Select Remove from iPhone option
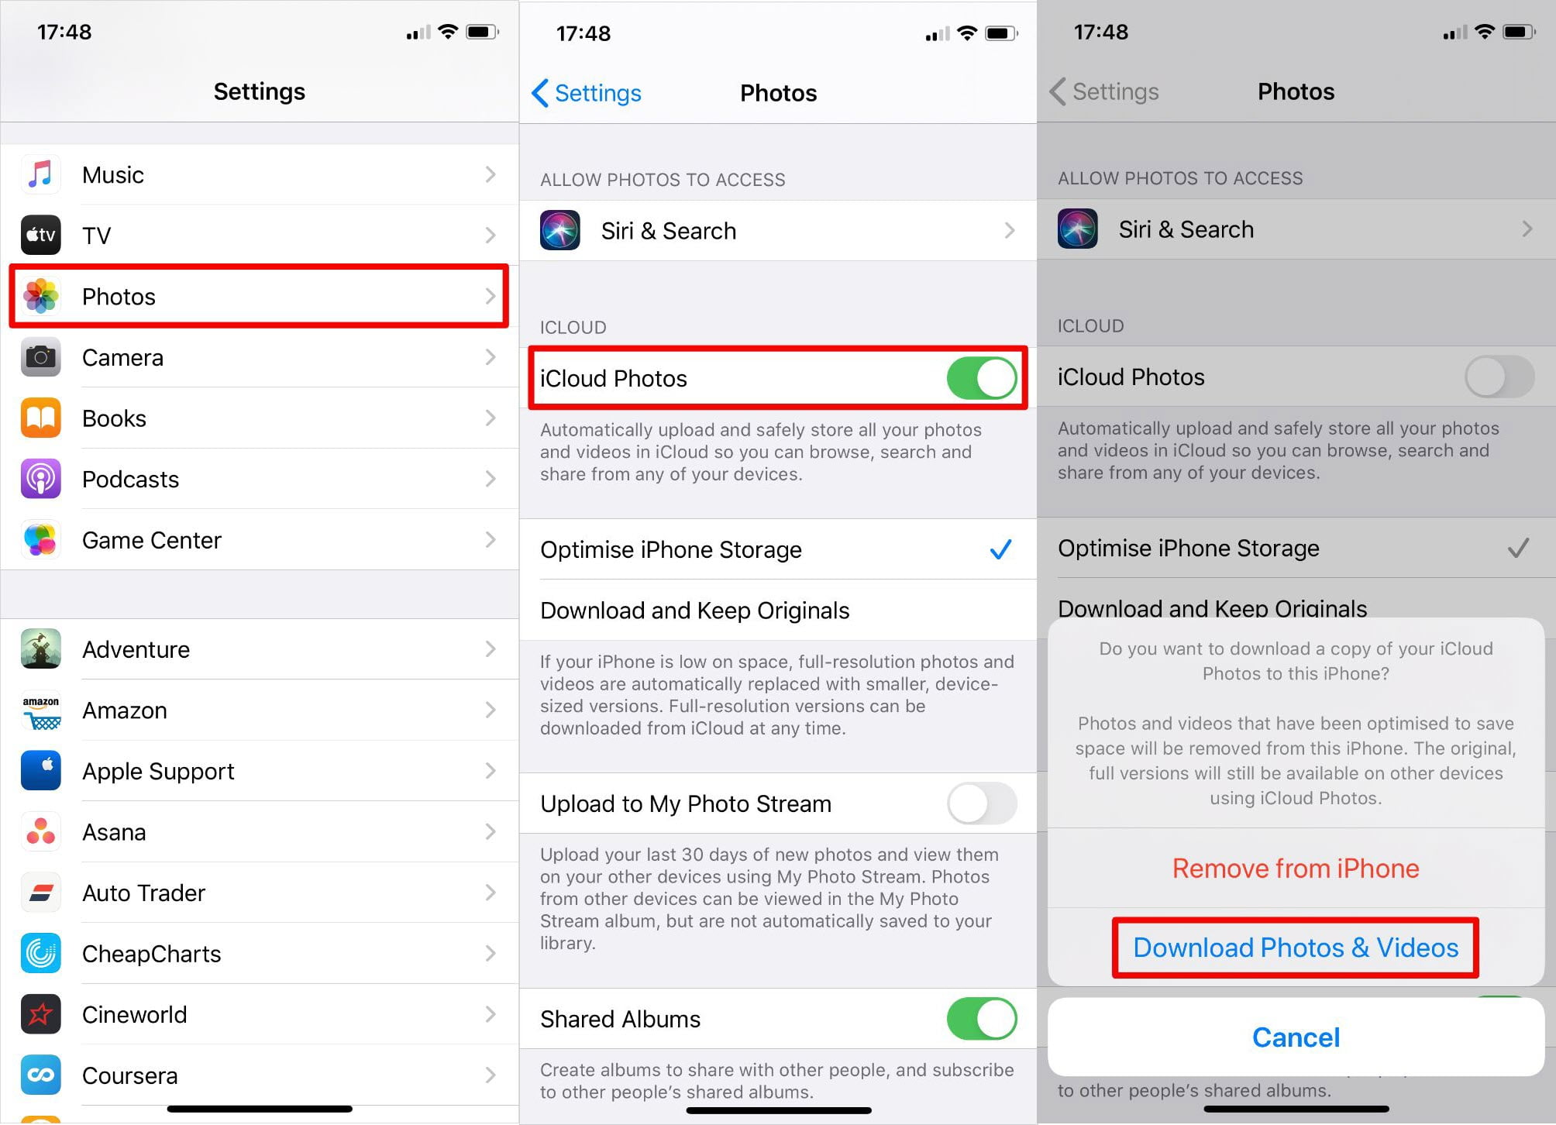Screen dimensions: 1556x1125 pos(1295,868)
